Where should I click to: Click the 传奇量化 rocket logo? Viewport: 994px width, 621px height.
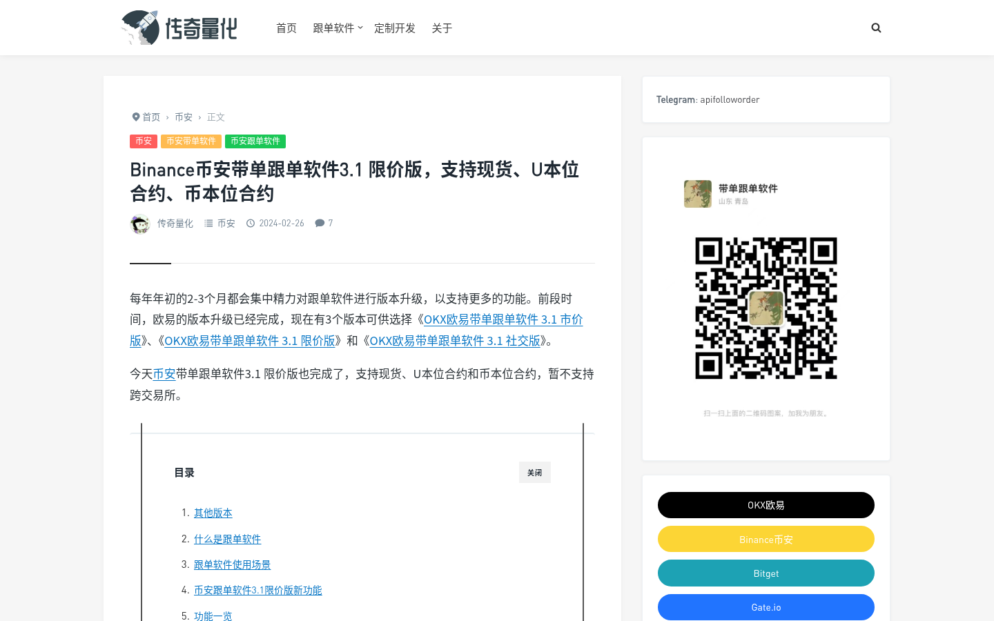pyautogui.click(x=179, y=28)
